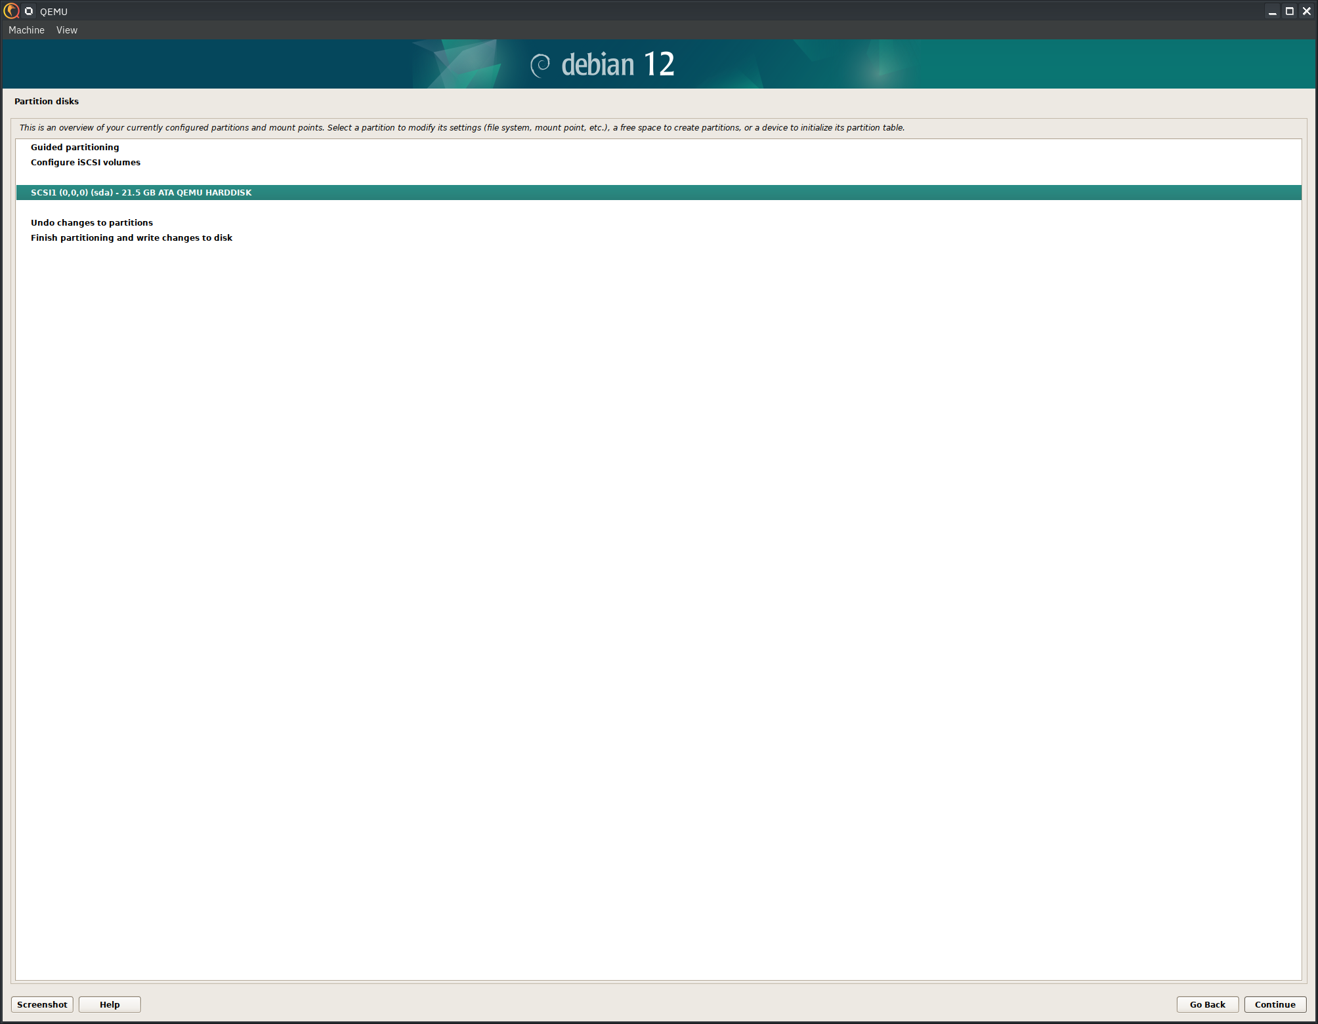Maximize the QEMU window
This screenshot has width=1318, height=1024.
pyautogui.click(x=1289, y=11)
